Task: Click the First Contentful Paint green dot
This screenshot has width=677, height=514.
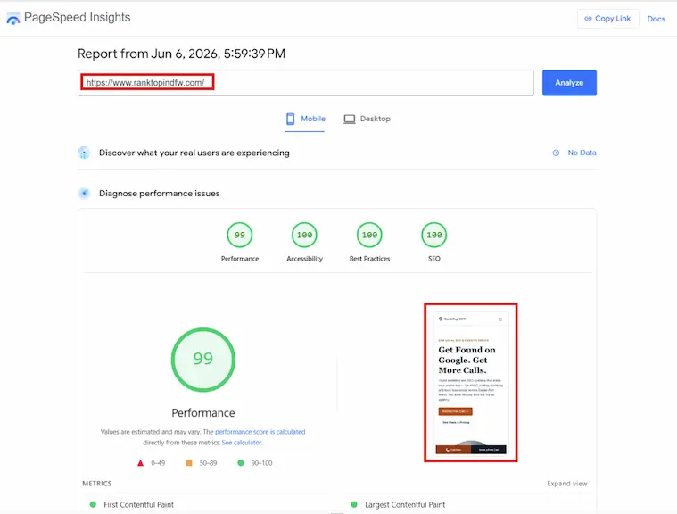Action: [93, 504]
